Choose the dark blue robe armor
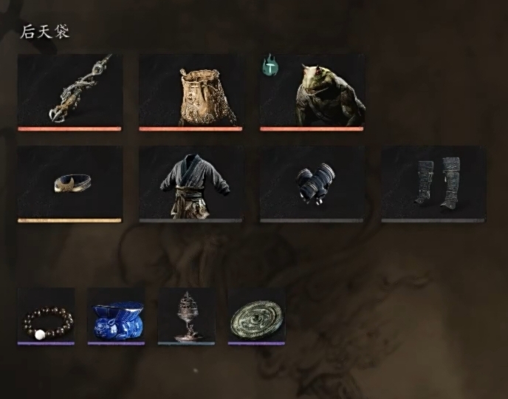This screenshot has height=399, width=508. coord(190,184)
